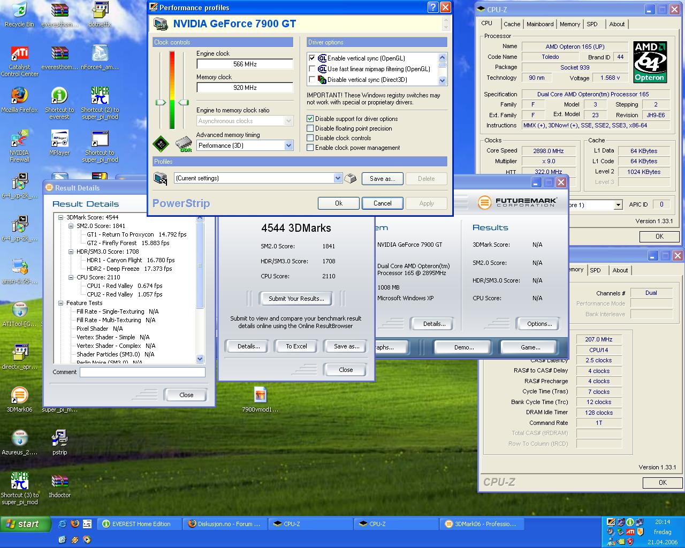Open directx_apr... desktop icon
Image resolution: width=685 pixels, height=548 pixels.
pyautogui.click(x=20, y=356)
